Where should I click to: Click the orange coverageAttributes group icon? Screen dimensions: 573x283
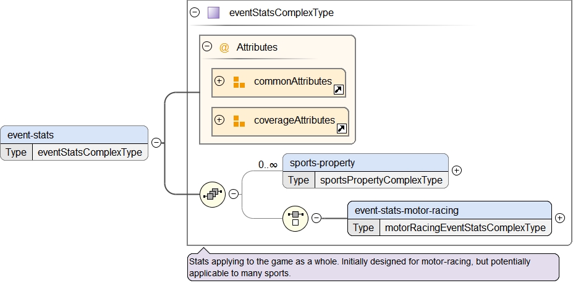point(239,120)
